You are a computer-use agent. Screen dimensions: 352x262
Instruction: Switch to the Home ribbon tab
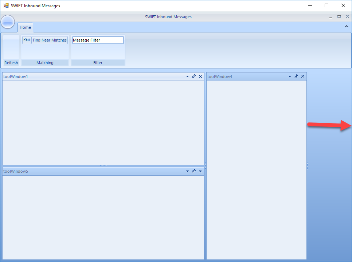pyautogui.click(x=26, y=27)
